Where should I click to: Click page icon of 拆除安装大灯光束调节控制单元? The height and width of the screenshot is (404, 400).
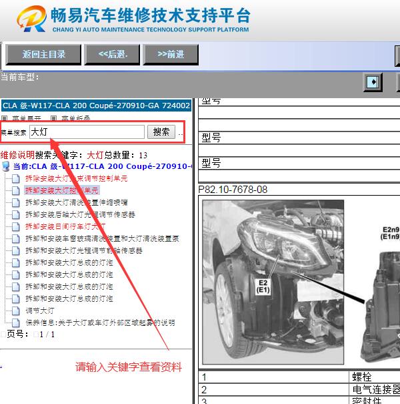click(x=16, y=178)
